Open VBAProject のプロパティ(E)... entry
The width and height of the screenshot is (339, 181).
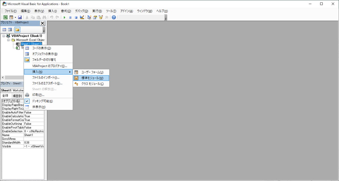[48, 66]
